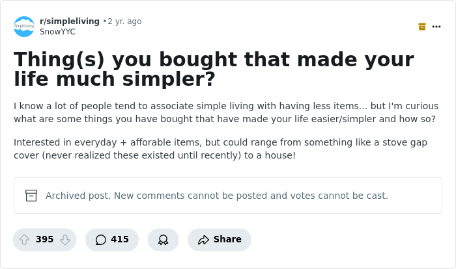Click the "2 yr. ago" timestamp
Screen dimensions: 456x269
coord(124,21)
